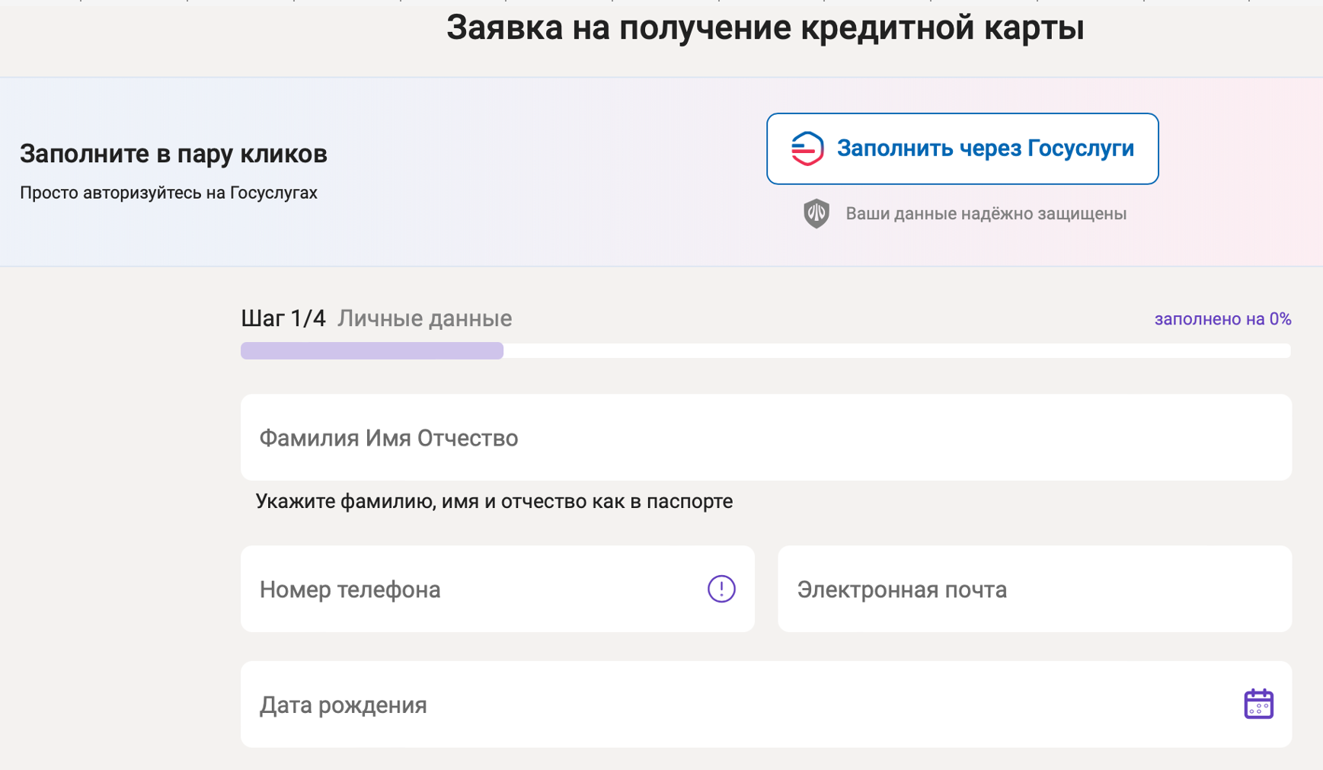
Task: Click the 'Заполните в пару кликов' heading
Action: click(x=173, y=154)
